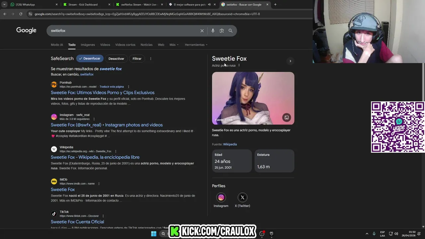Open knowledge panel three-dot menu
Image resolution: width=425 pixels, height=239 pixels.
point(239,65)
